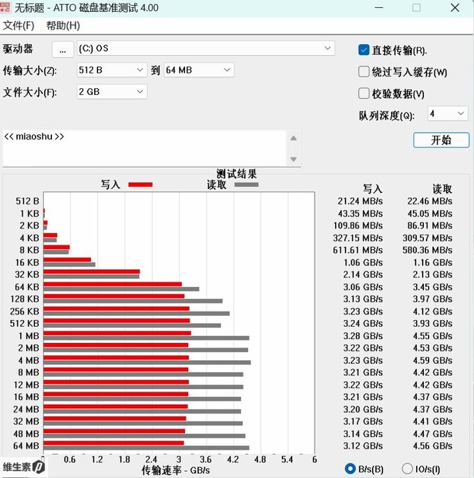Screen dimensions: 474x478
Task: Click the 21.24 MB/s write value
Action: coord(360,201)
